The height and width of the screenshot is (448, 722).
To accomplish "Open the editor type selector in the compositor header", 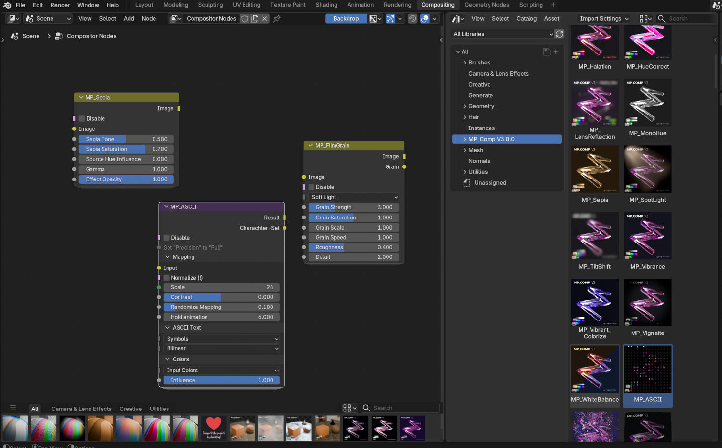I will click(13, 18).
